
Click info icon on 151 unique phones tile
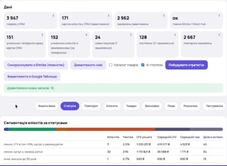(x=42, y=35)
